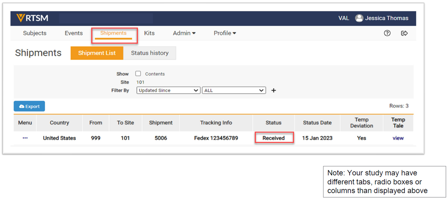The width and height of the screenshot is (447, 199).
Task: Select the Shipment List tab
Action: [97, 53]
